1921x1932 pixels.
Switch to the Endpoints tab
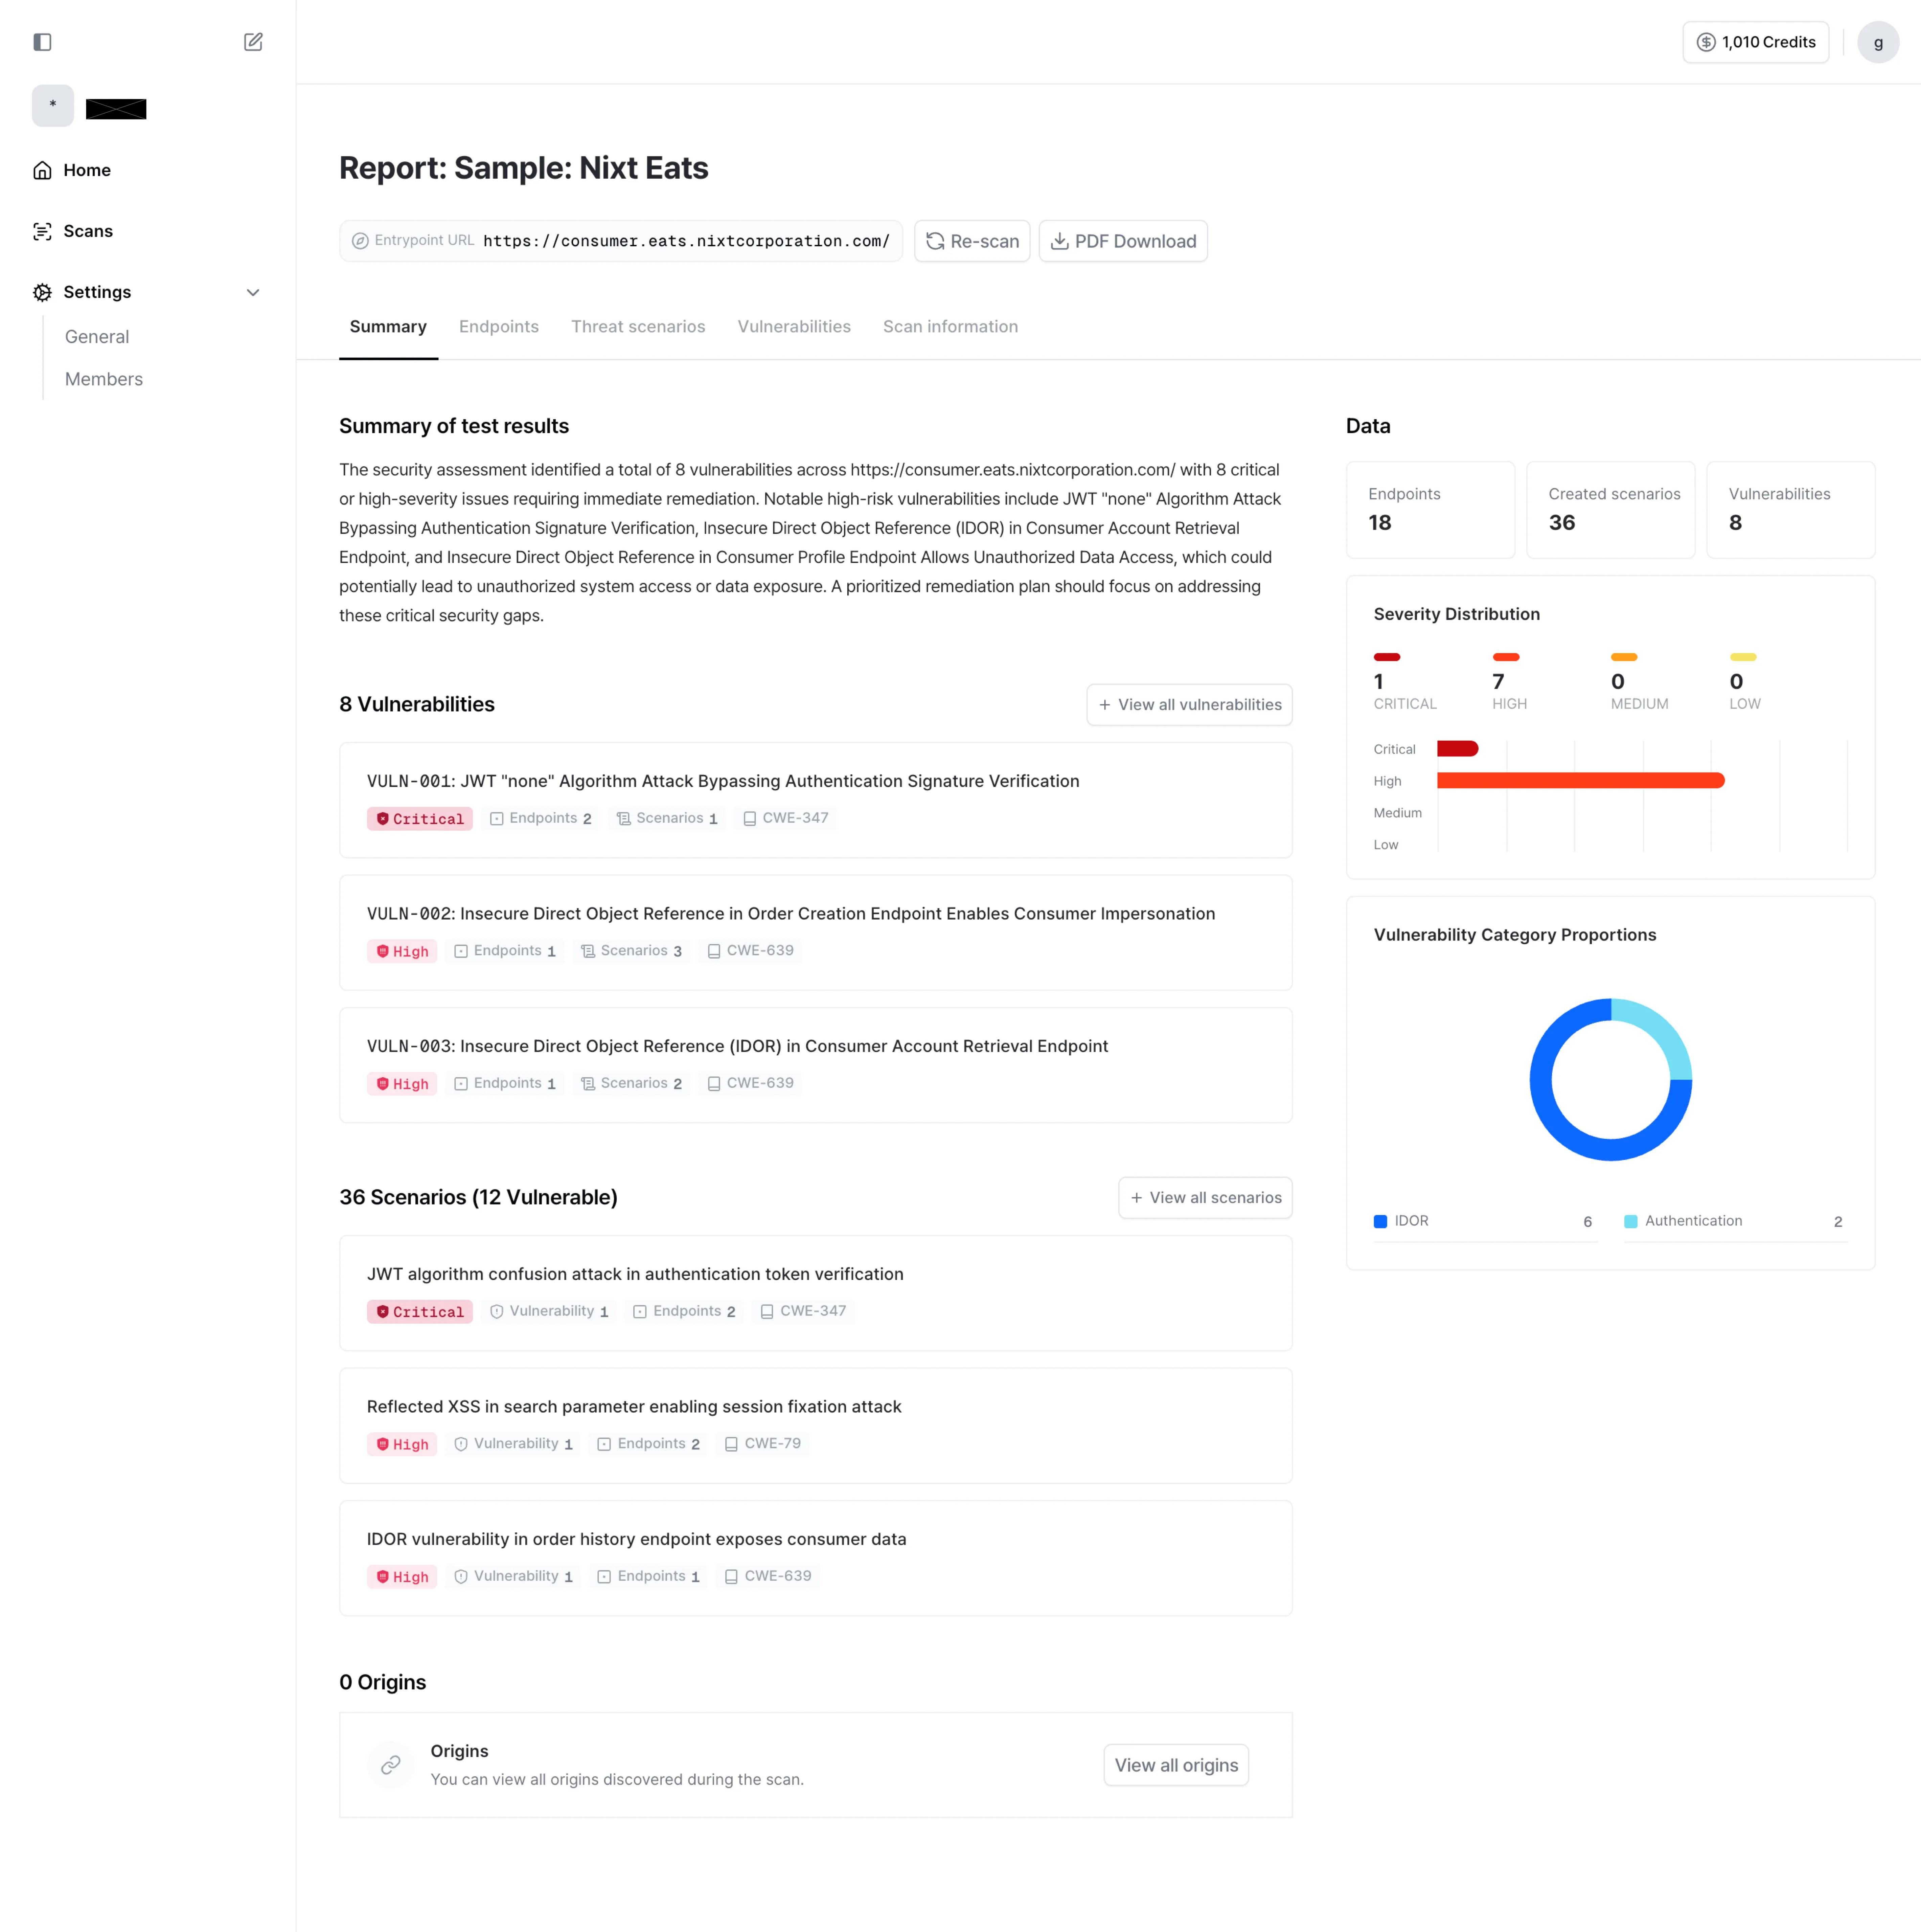point(499,327)
